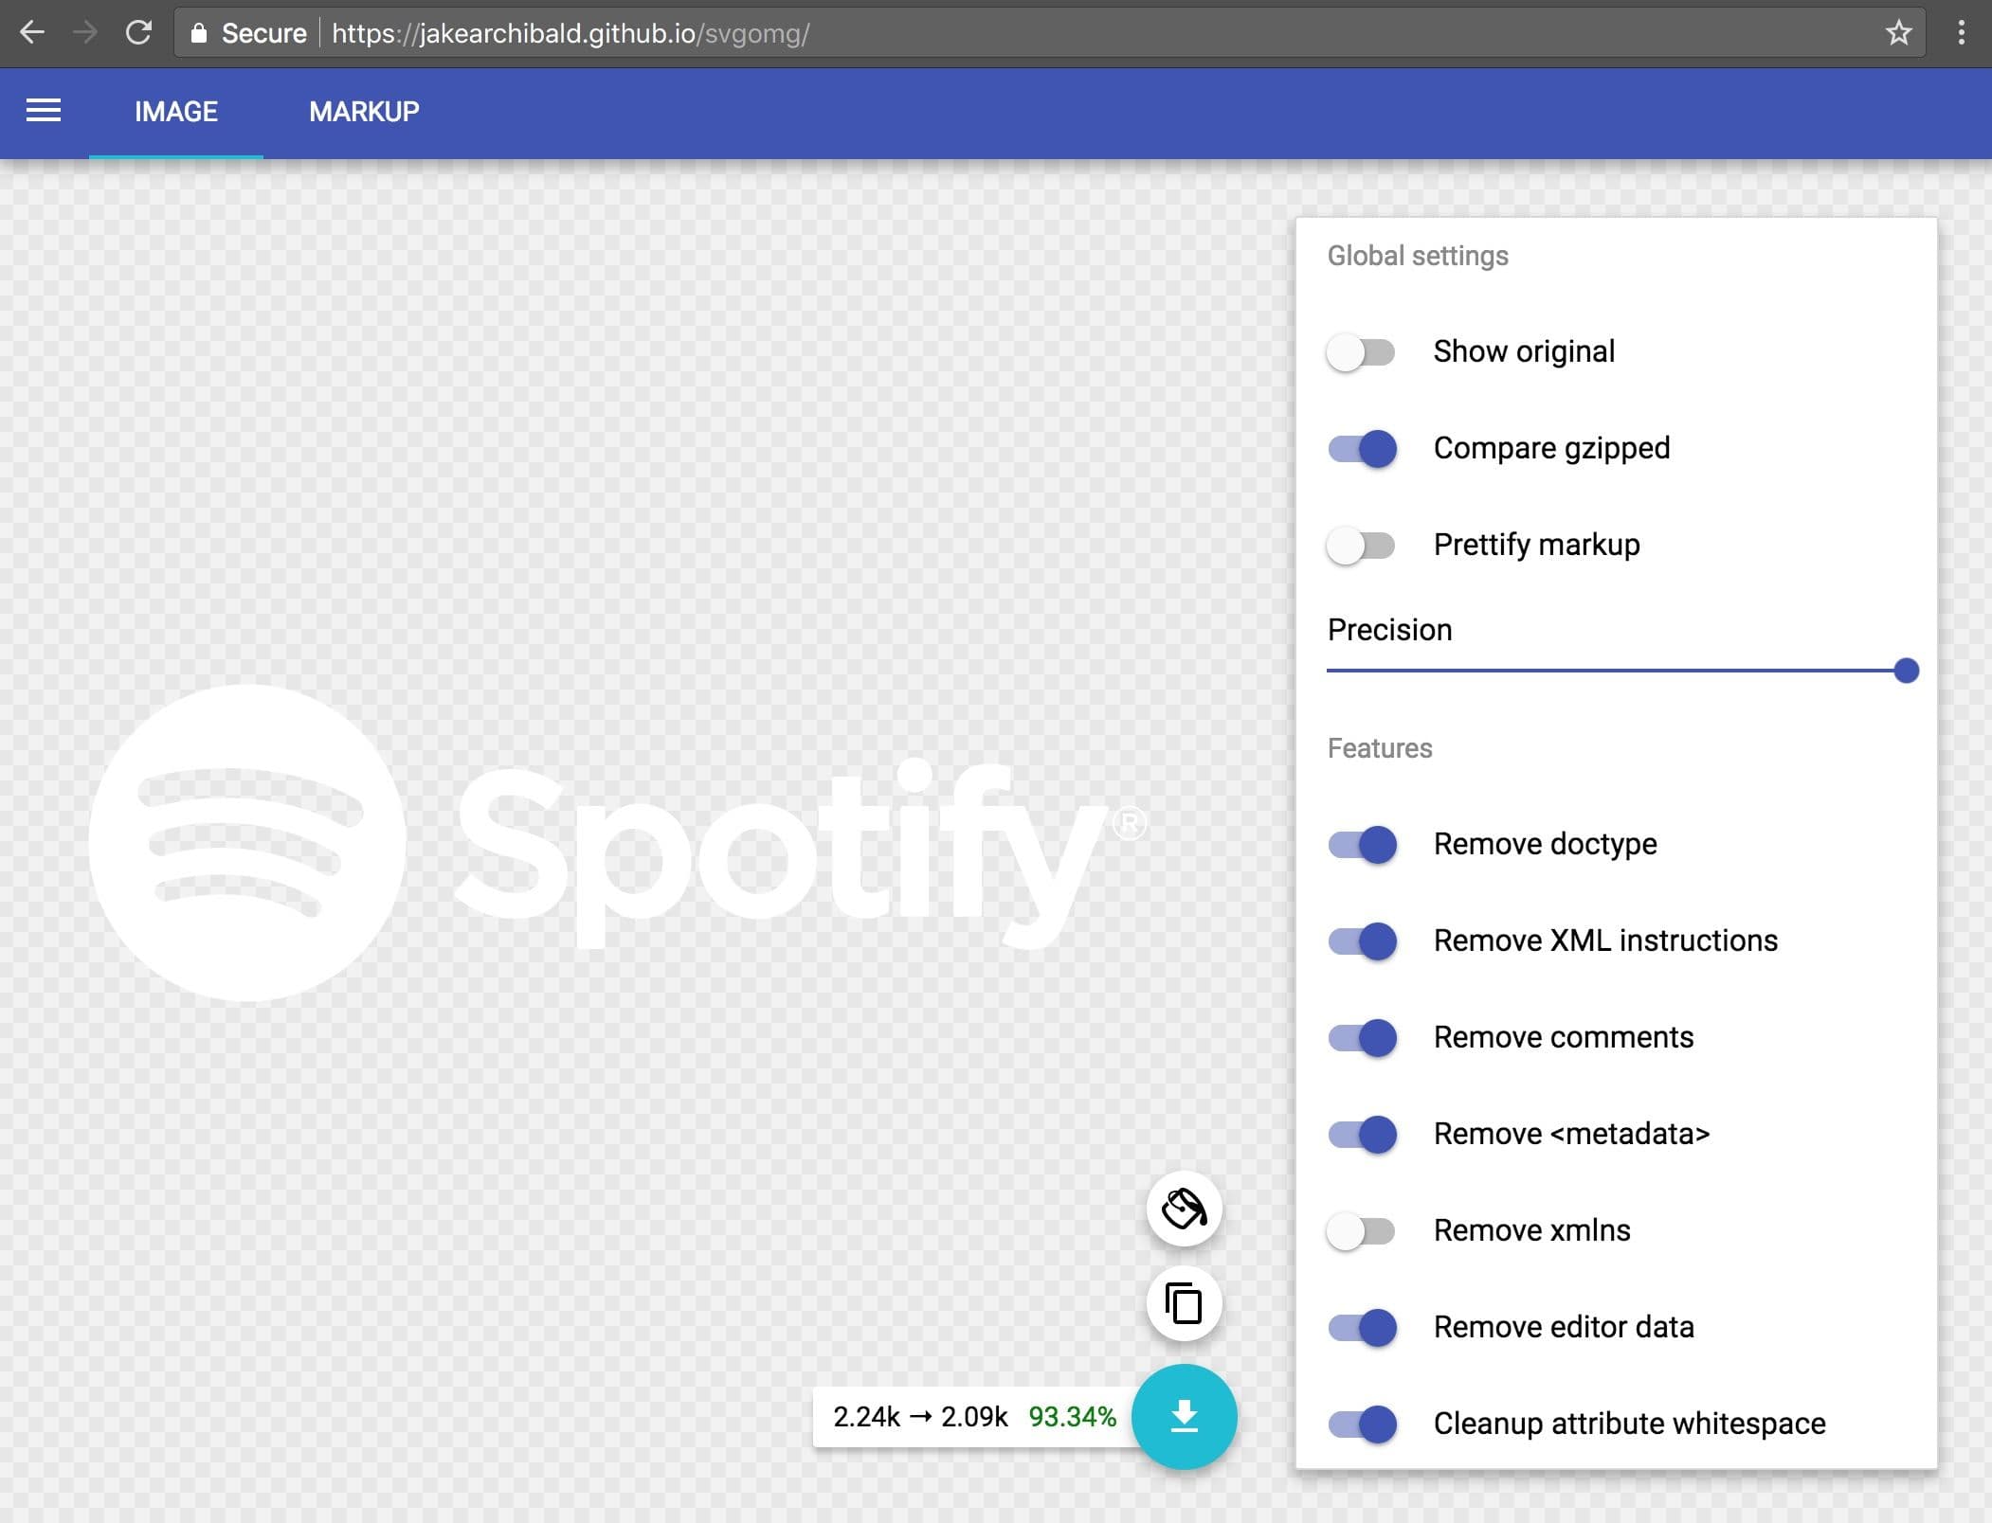The width and height of the screenshot is (1992, 1523).
Task: View site info via the Secure lock icon
Action: (x=199, y=32)
